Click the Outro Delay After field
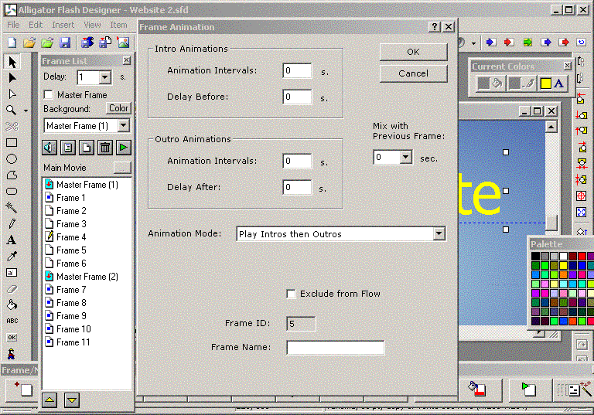The image size is (594, 415). click(297, 187)
